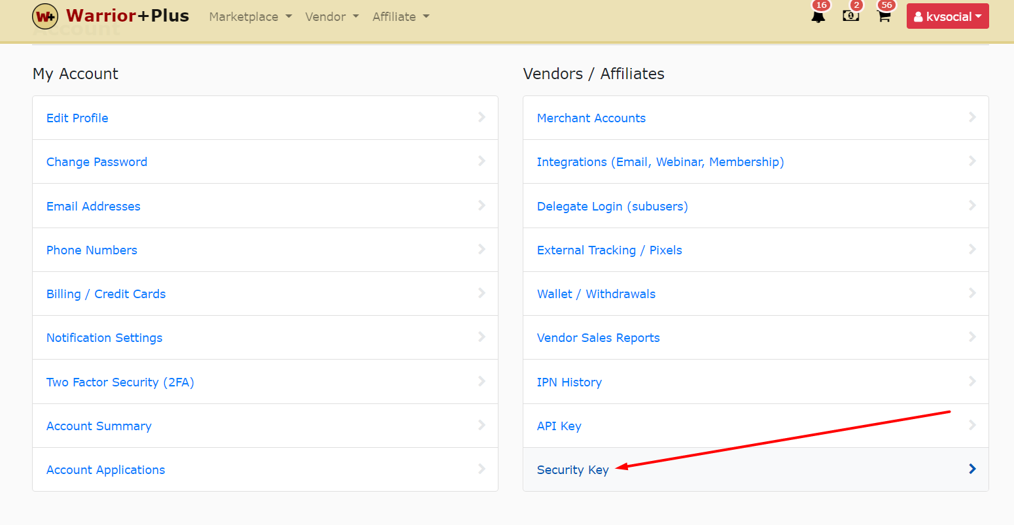Viewport: 1014px width, 525px height.
Task: Open the Marketplace dropdown menu
Action: 251,17
